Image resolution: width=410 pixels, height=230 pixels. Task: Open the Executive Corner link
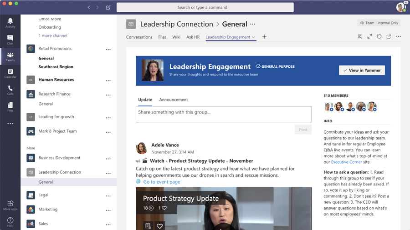346,162
